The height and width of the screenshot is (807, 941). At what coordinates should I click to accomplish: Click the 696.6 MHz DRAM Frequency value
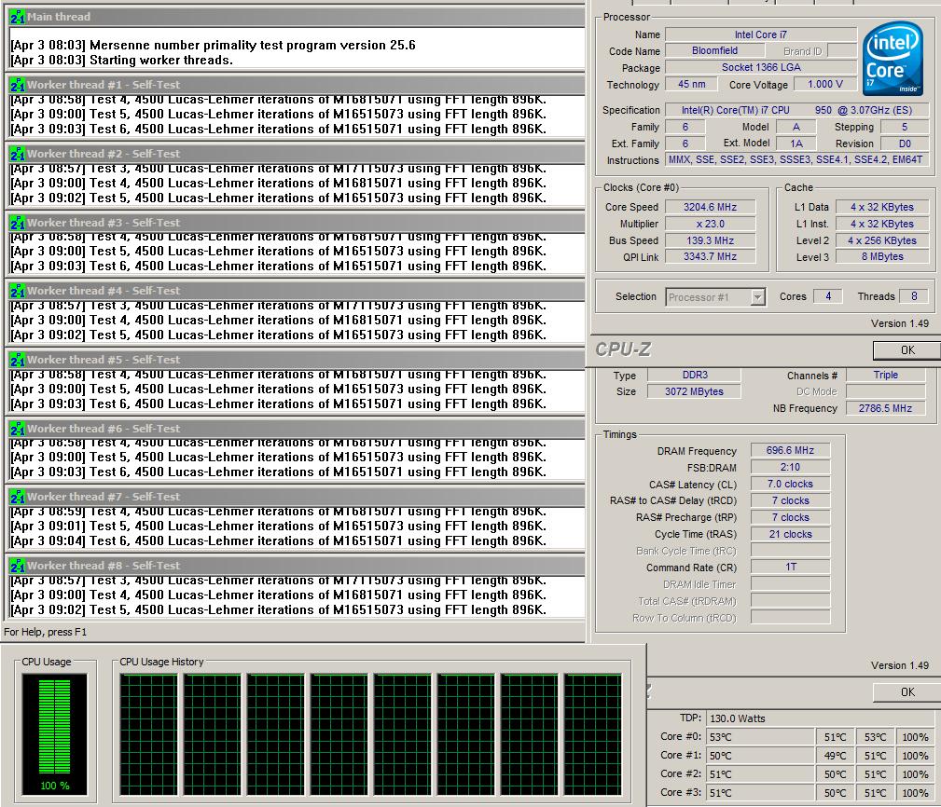[x=790, y=450]
